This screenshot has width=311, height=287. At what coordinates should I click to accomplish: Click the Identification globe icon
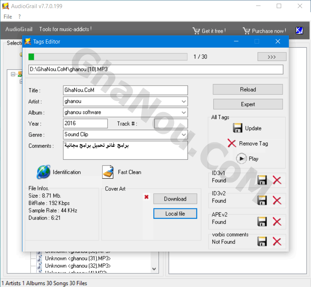click(43, 172)
